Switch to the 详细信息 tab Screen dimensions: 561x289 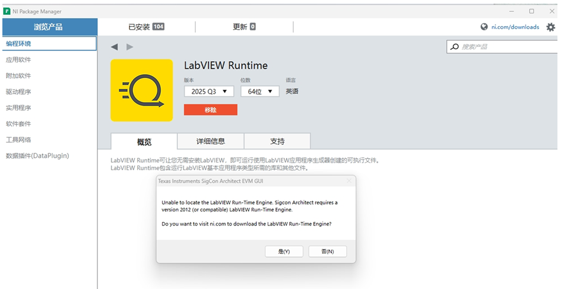pyautogui.click(x=211, y=141)
